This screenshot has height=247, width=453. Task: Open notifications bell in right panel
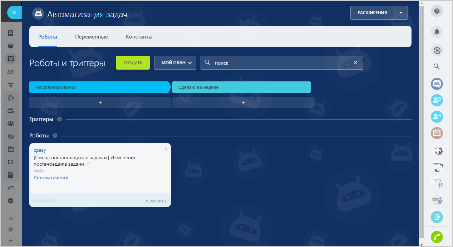point(437,32)
